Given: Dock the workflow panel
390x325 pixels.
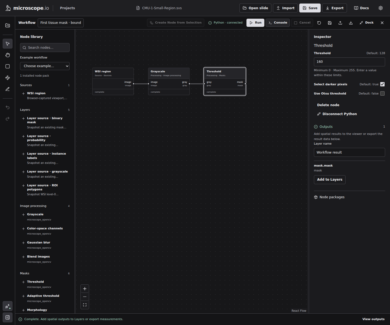Looking at the screenshot, I should 367,23.
